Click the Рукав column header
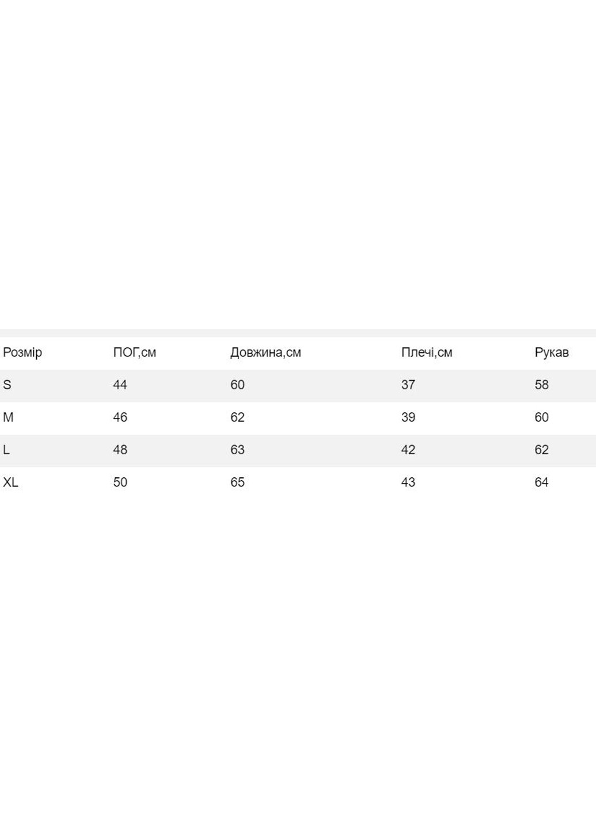The image size is (596, 829). (551, 352)
